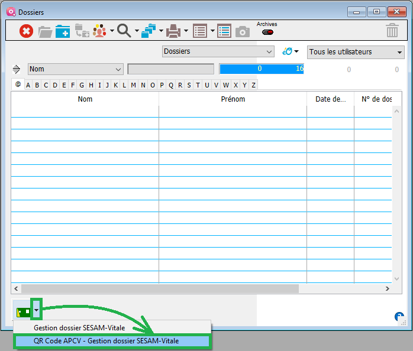The image size is (413, 351).
Task: Click the group of people icon
Action: pyautogui.click(x=99, y=31)
